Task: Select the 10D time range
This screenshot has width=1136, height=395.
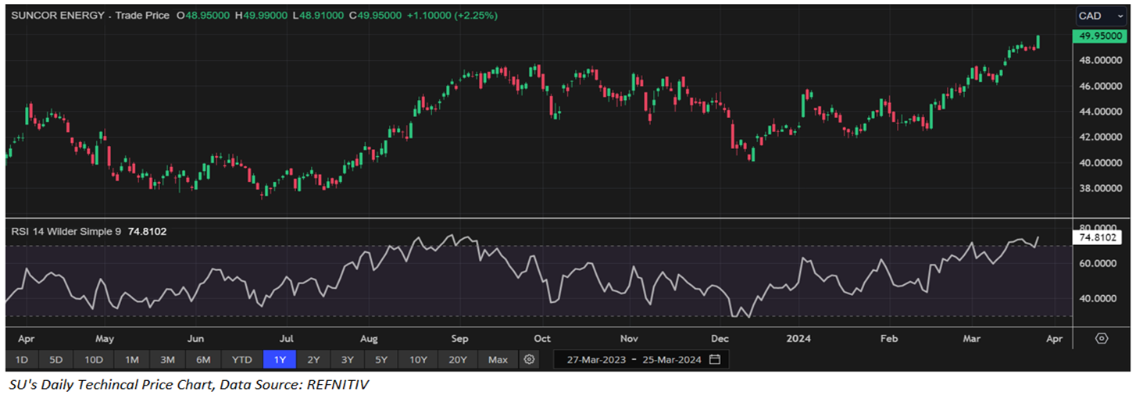Action: pos(93,360)
